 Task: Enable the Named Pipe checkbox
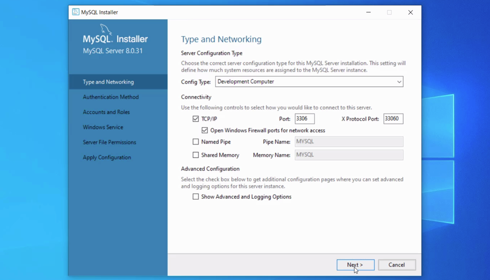[x=196, y=142]
